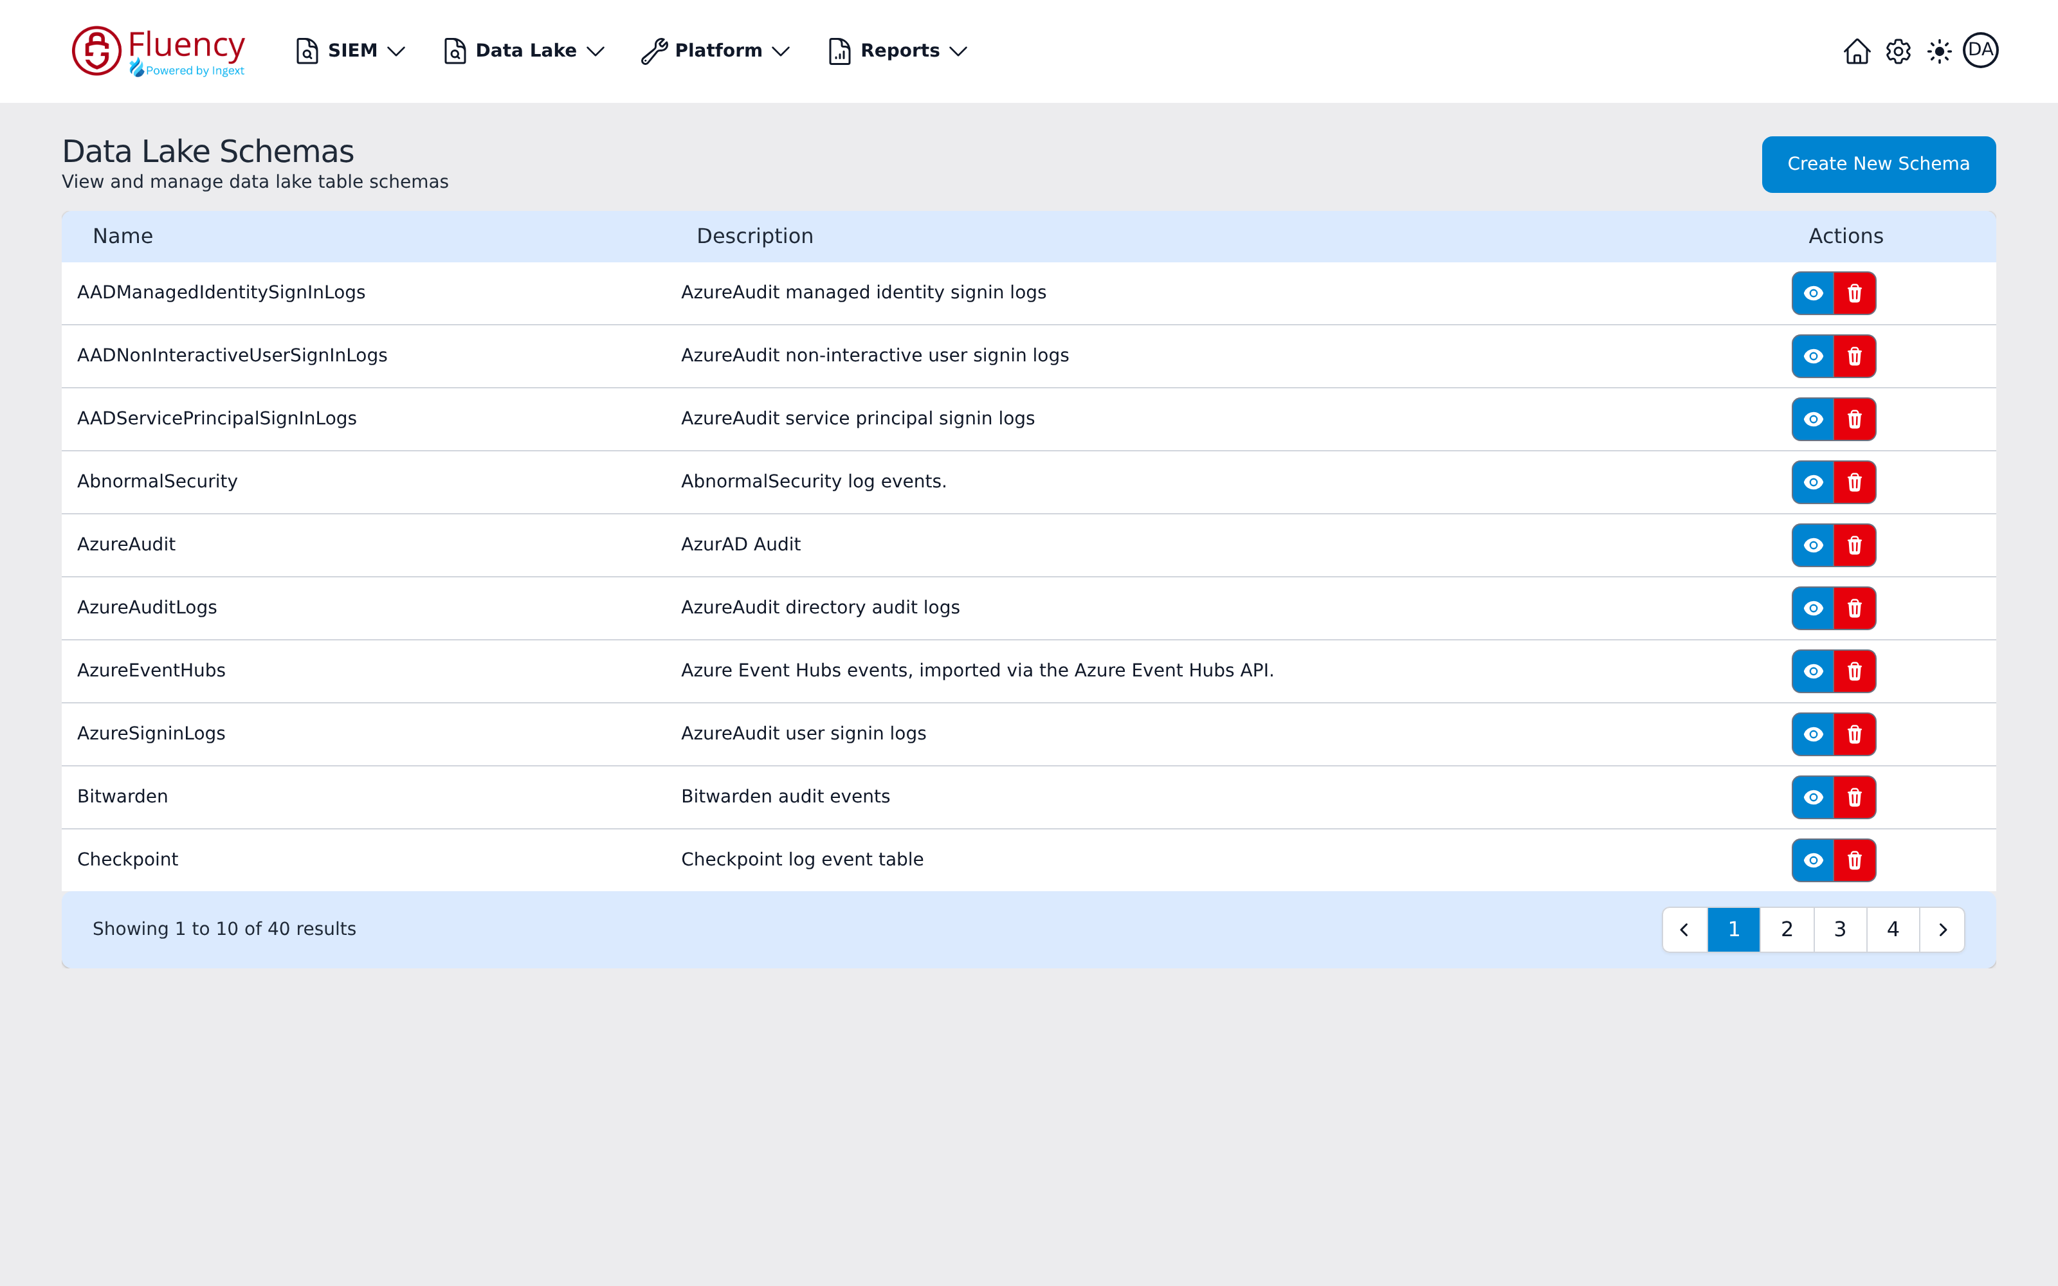View the Checkpoint schema
2058x1286 pixels.
tap(1813, 860)
